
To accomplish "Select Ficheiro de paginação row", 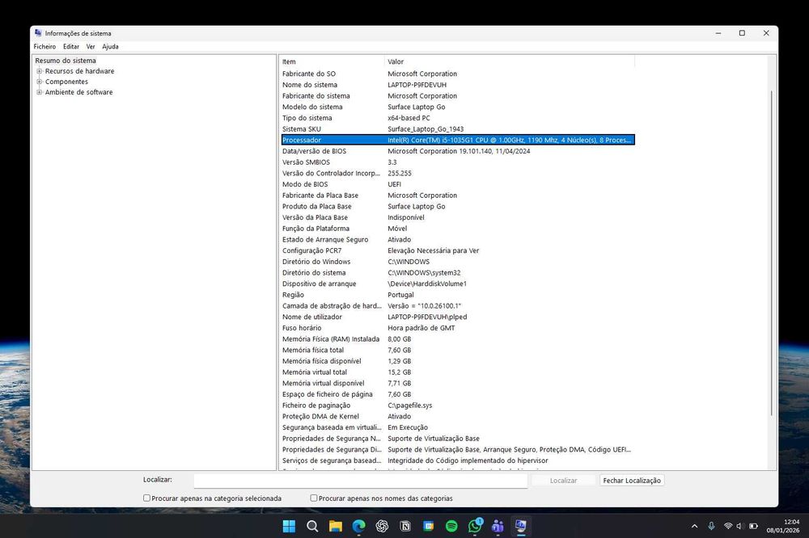I will 458,405.
